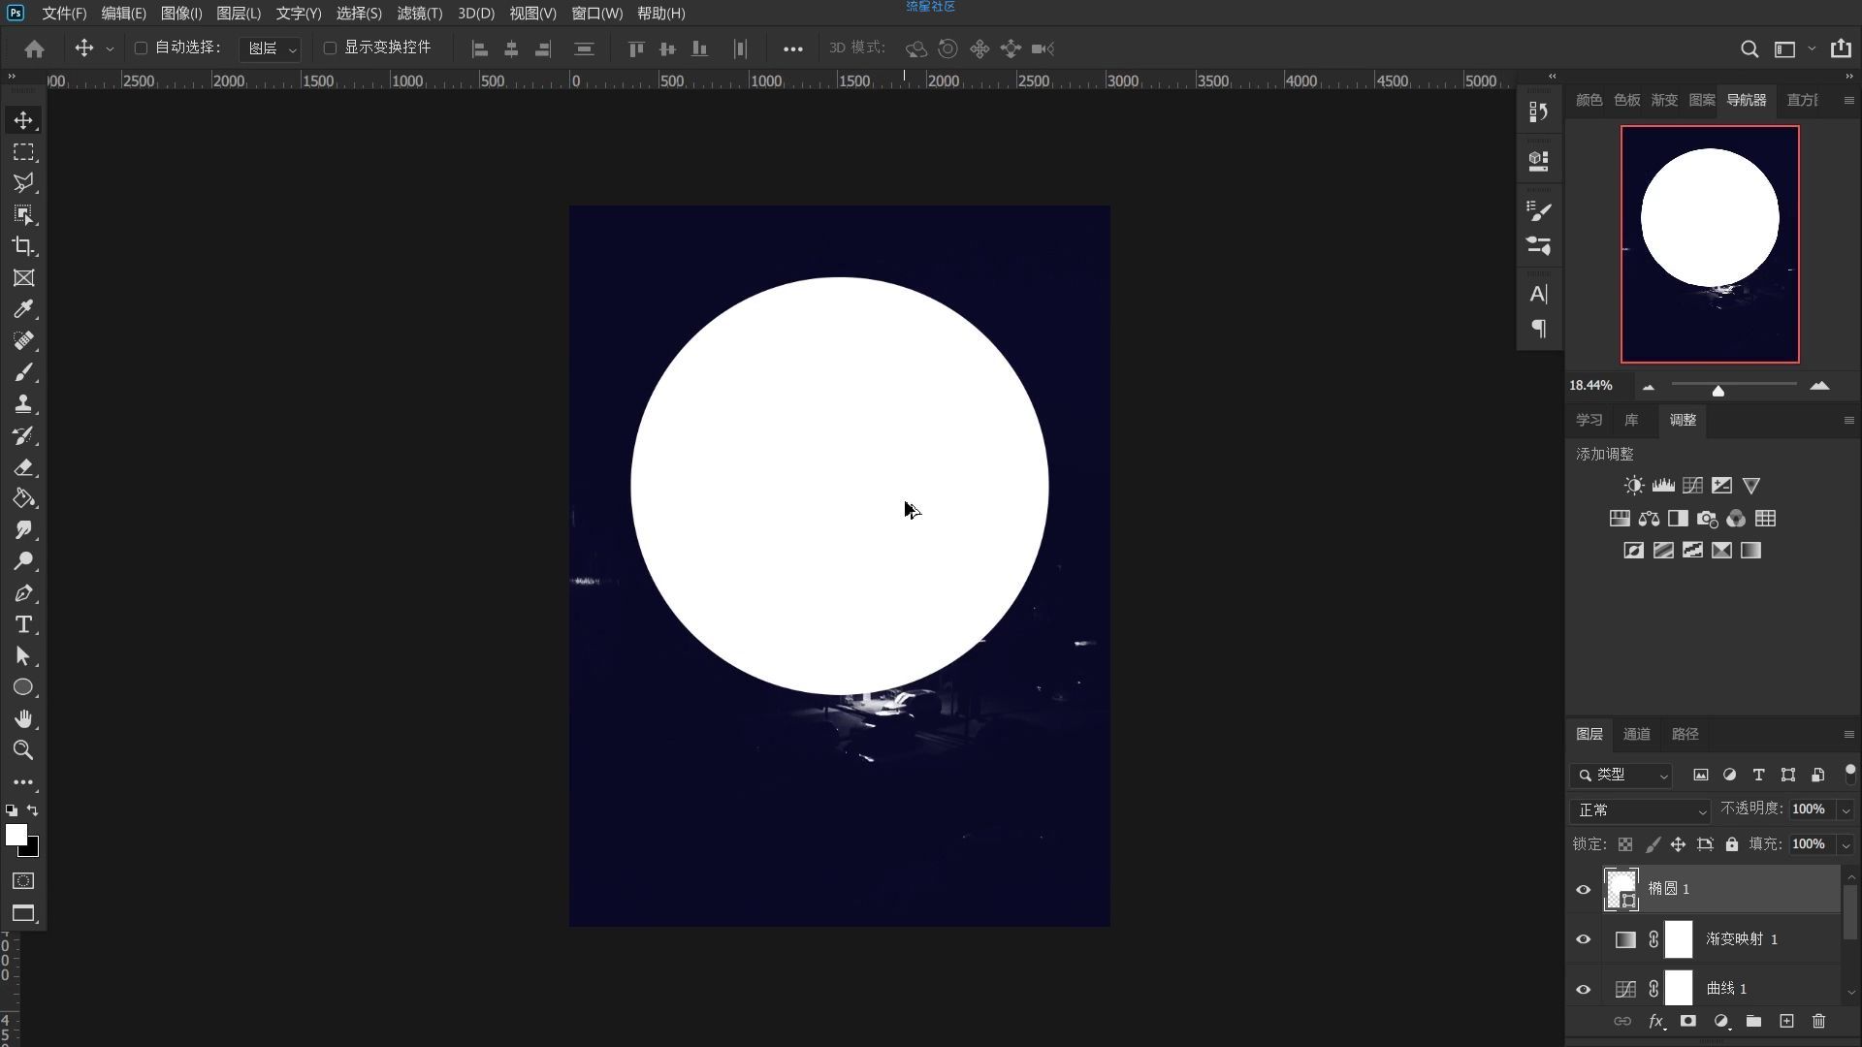This screenshot has width=1862, height=1047.
Task: Select the Crop tool
Action: (x=23, y=246)
